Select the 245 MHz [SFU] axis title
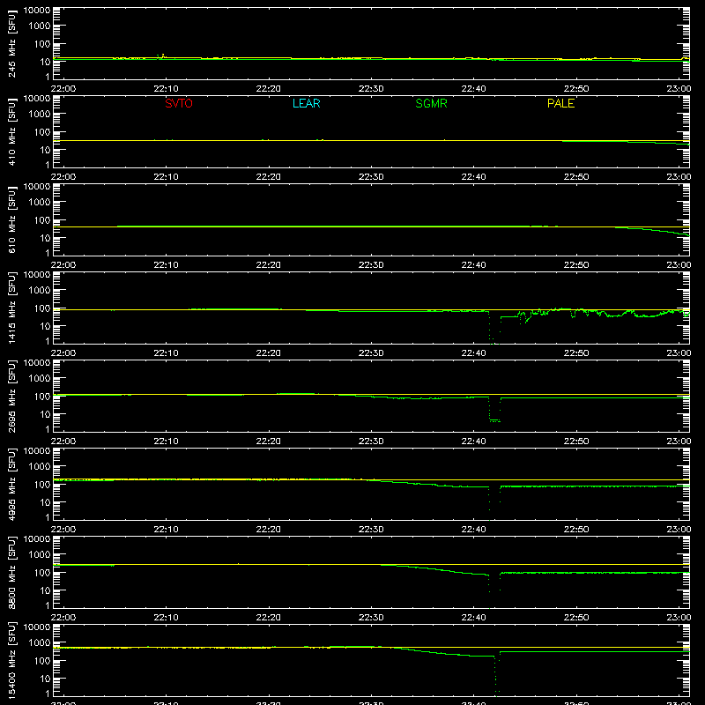This screenshot has height=705, width=705. point(12,43)
